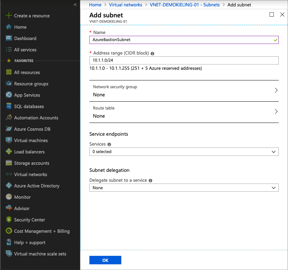This screenshot has width=288, height=270.
Task: Click the Dashboard icon in sidebar
Action: [9, 38]
